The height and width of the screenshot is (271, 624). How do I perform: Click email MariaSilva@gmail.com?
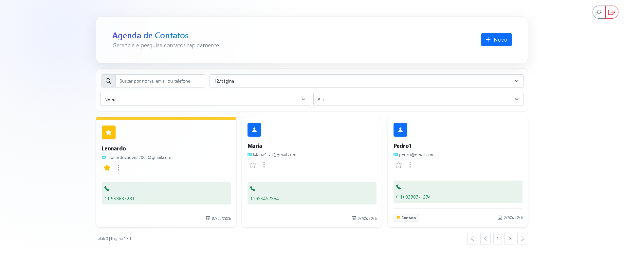coord(275,155)
